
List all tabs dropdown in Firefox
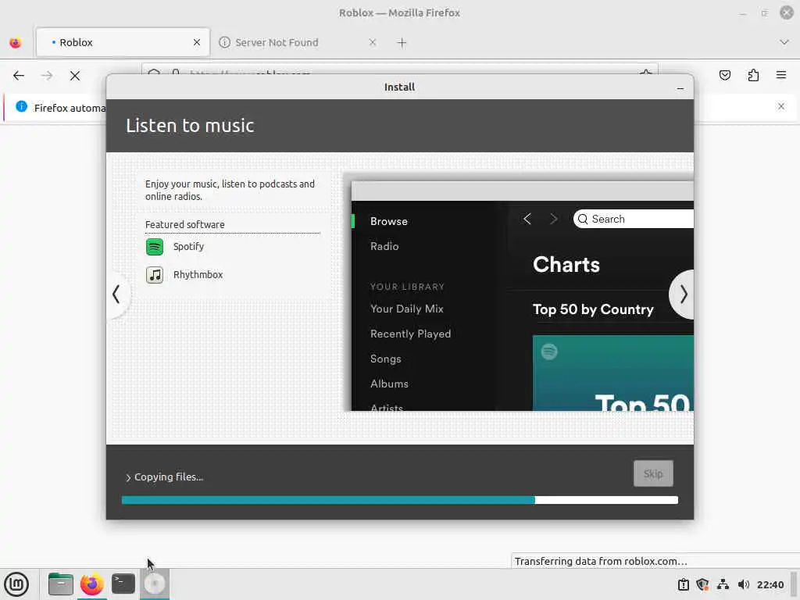pyautogui.click(x=784, y=42)
